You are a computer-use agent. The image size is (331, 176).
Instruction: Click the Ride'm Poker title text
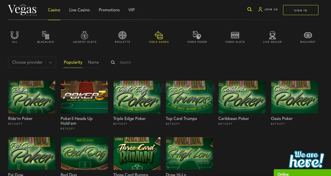pos(20,118)
